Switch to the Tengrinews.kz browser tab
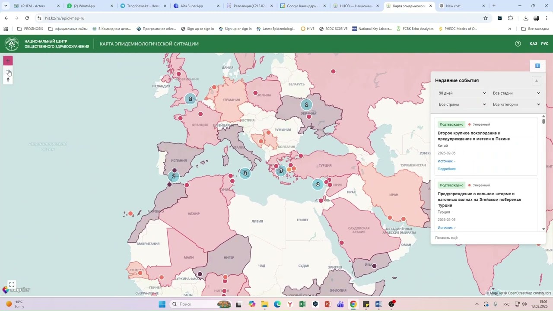The height and width of the screenshot is (311, 553). point(143,6)
